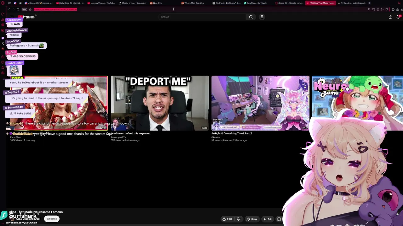Visit the Okamira channel link
The width and height of the screenshot is (403, 226).
click(x=216, y=137)
